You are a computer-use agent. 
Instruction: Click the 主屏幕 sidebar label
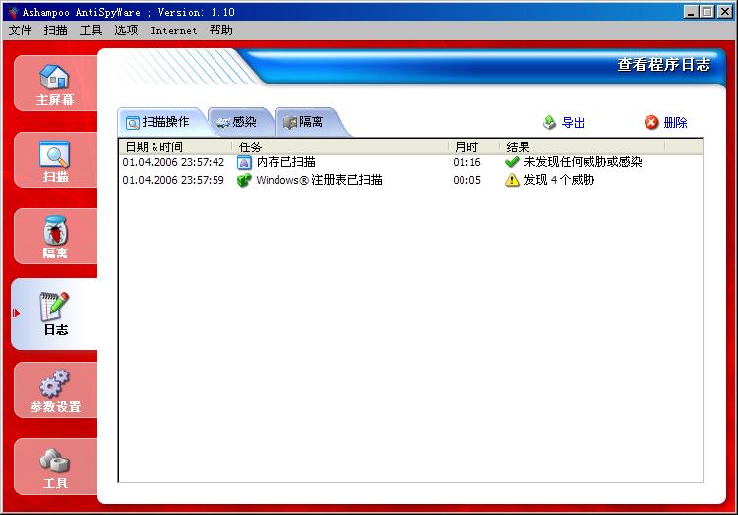click(x=55, y=100)
